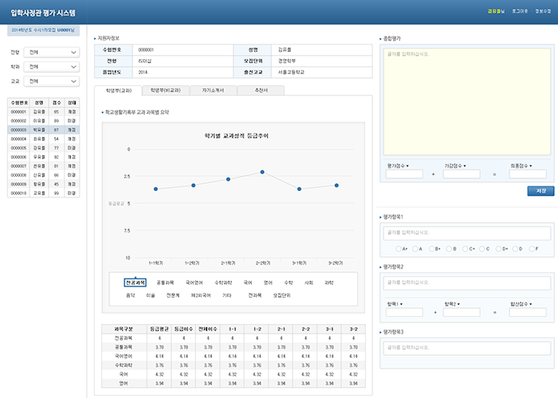This screenshot has width=558, height=398.
Task: Click the input box under 최종점수
Action: (528, 174)
